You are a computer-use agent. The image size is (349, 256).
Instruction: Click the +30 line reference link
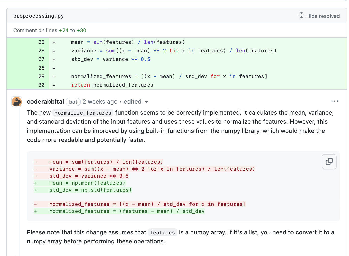pos(82,30)
